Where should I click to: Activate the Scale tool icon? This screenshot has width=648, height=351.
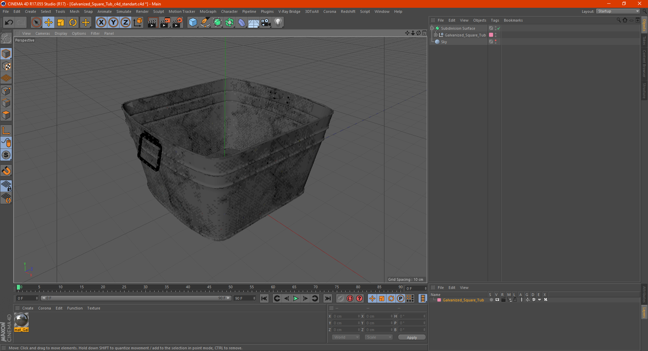61,23
